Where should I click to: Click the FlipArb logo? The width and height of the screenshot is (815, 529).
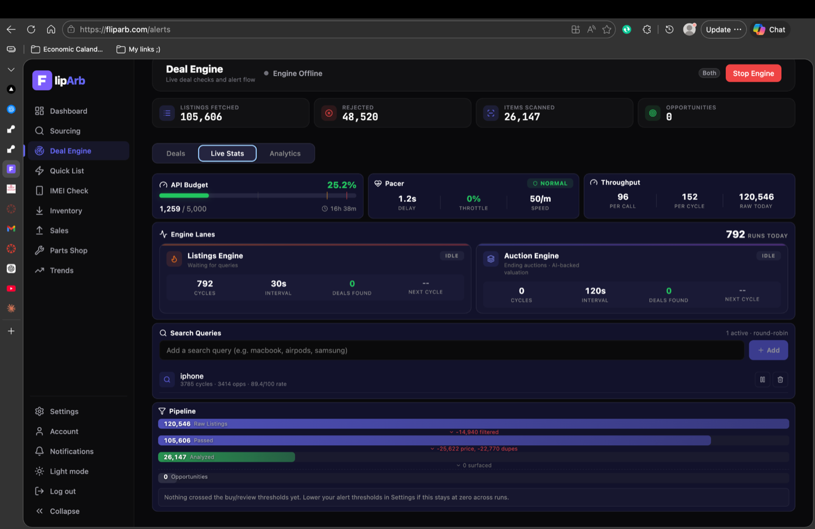pos(59,80)
